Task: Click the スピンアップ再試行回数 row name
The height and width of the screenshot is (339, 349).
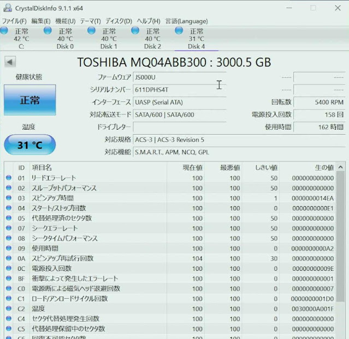Action: pyautogui.click(x=63, y=258)
